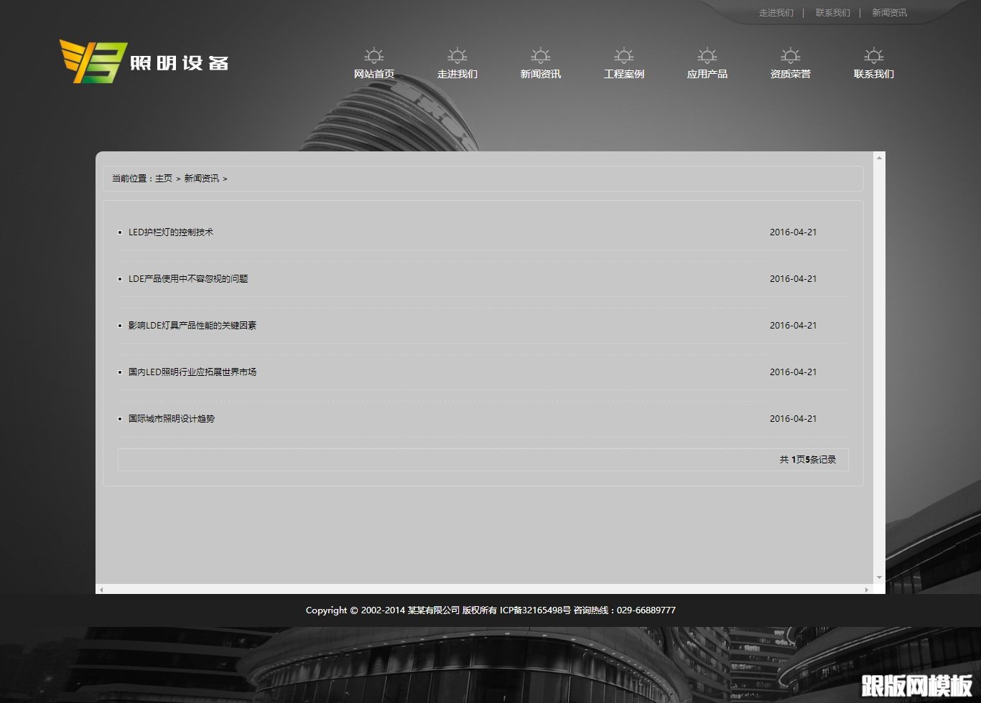Open the 应用产品 menu item

pos(707,74)
